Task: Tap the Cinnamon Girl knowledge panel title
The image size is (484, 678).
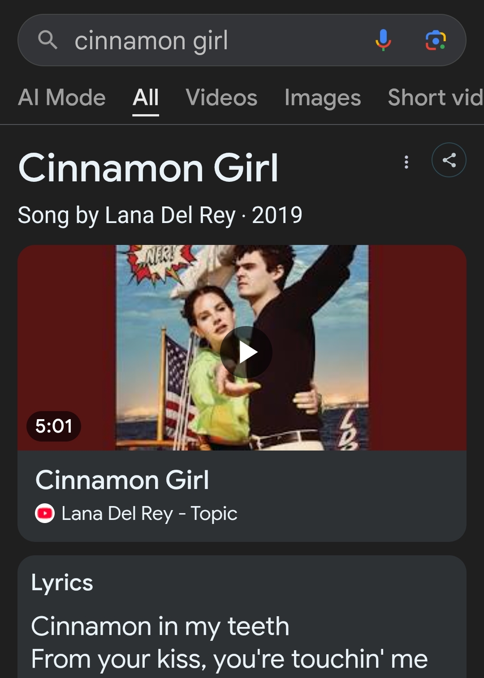Action: point(148,168)
